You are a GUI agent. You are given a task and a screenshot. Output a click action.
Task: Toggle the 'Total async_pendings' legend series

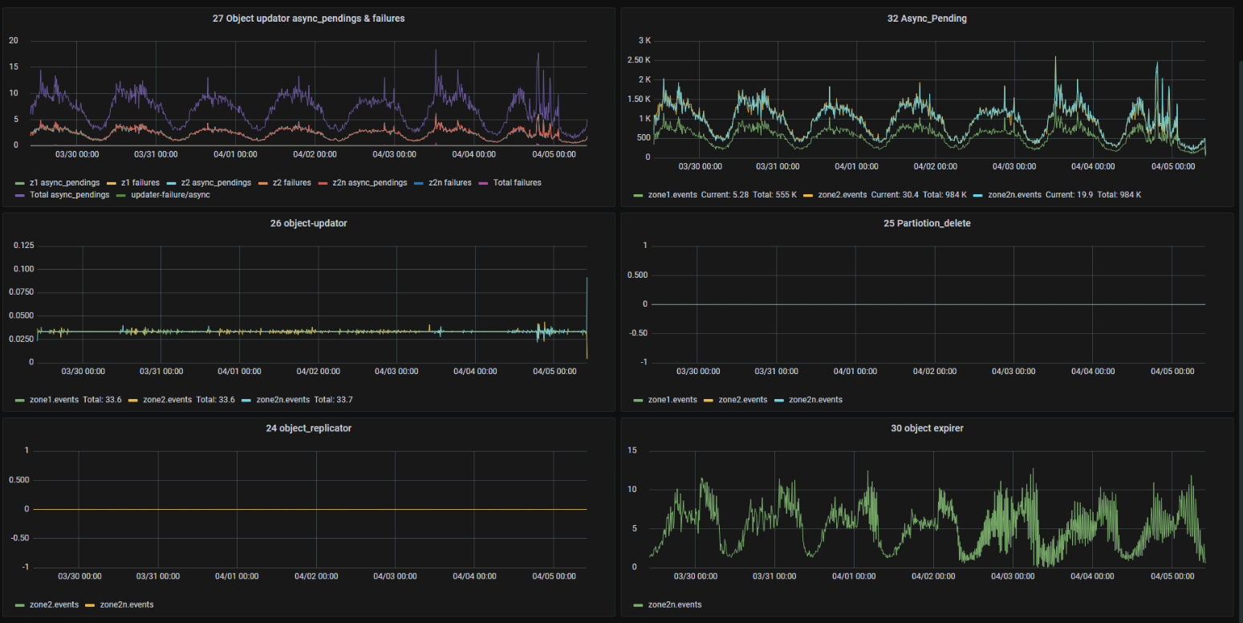click(69, 195)
